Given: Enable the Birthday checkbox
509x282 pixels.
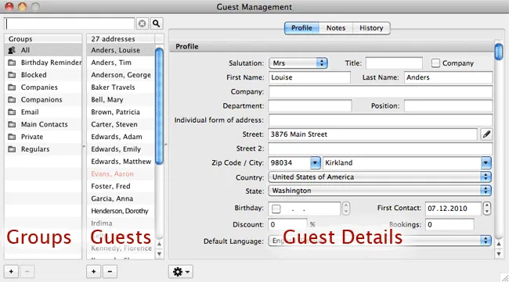Looking at the screenshot, I should 276,209.
